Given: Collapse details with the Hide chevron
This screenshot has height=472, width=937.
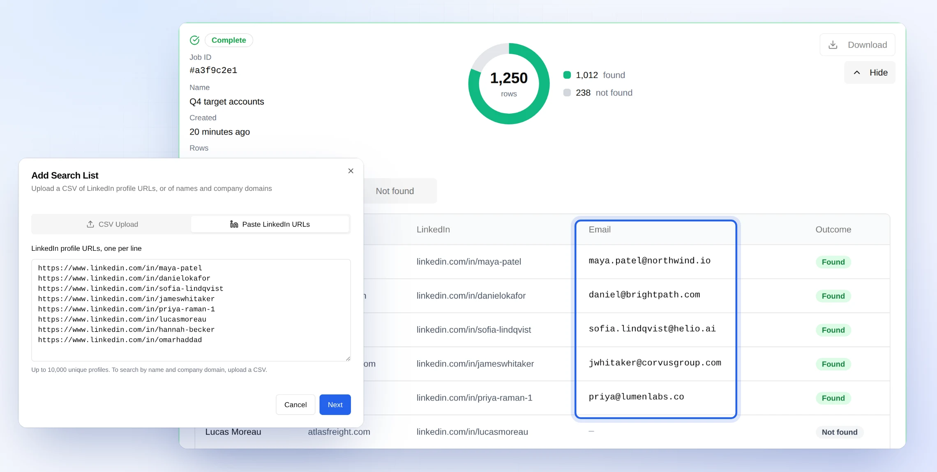Looking at the screenshot, I should point(857,73).
